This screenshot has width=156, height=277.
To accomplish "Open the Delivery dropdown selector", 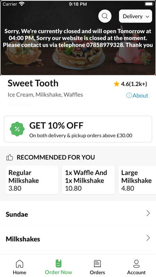I will (x=136, y=16).
